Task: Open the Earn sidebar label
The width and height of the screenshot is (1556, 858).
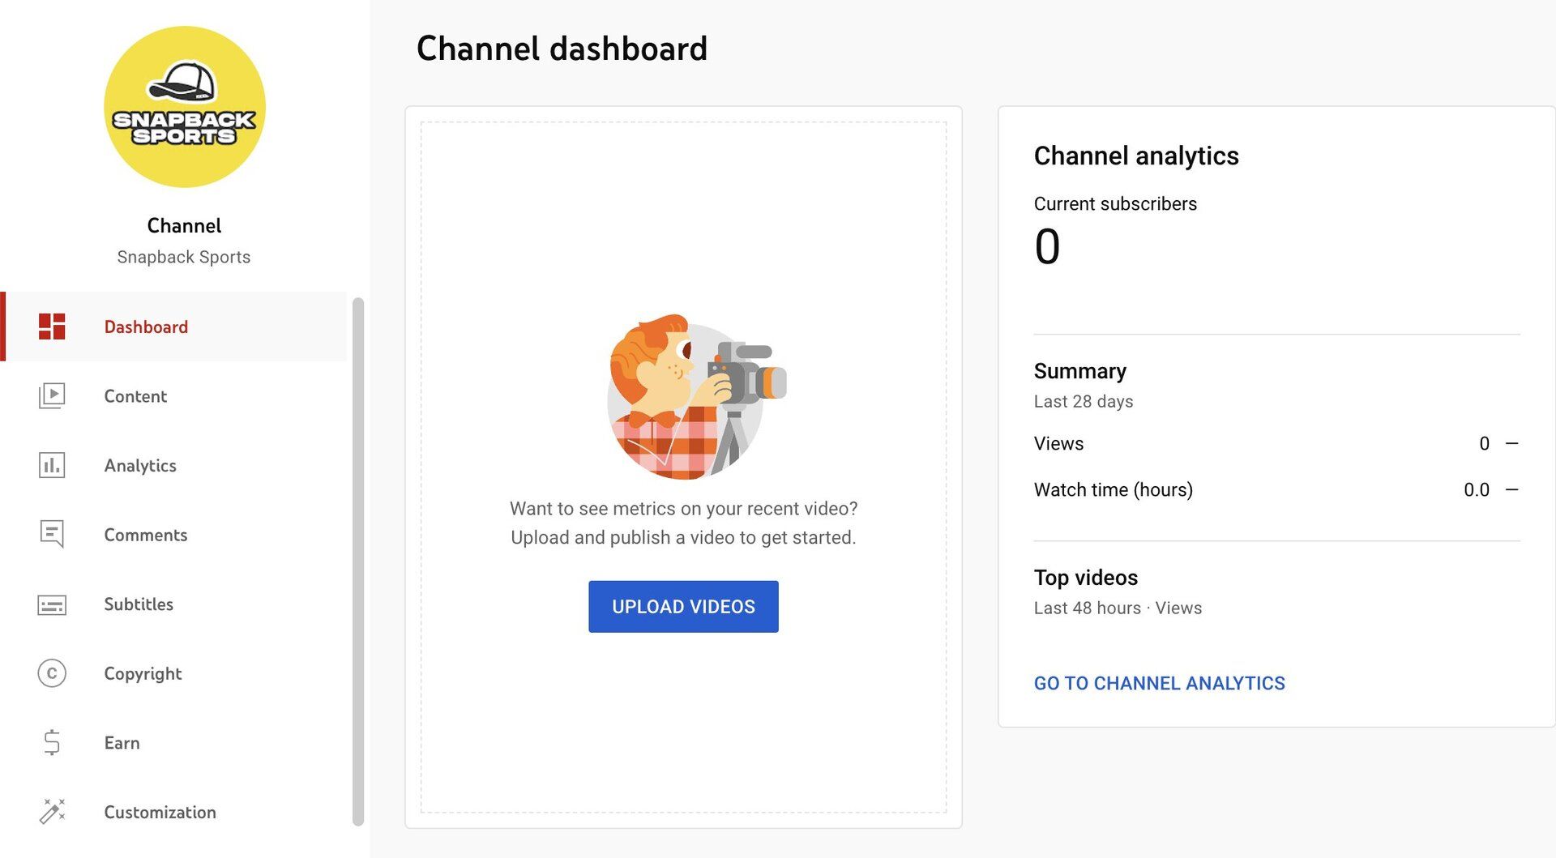Action: tap(122, 743)
